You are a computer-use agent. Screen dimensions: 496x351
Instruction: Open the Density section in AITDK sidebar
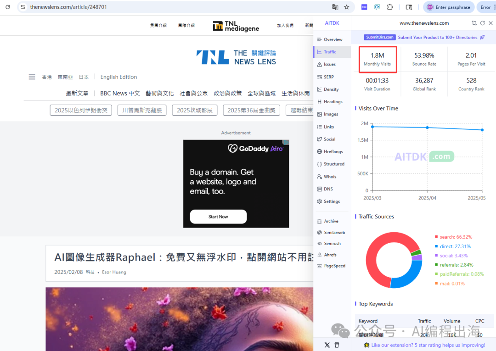coord(332,89)
